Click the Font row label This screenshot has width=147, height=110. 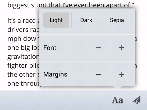click(50, 48)
